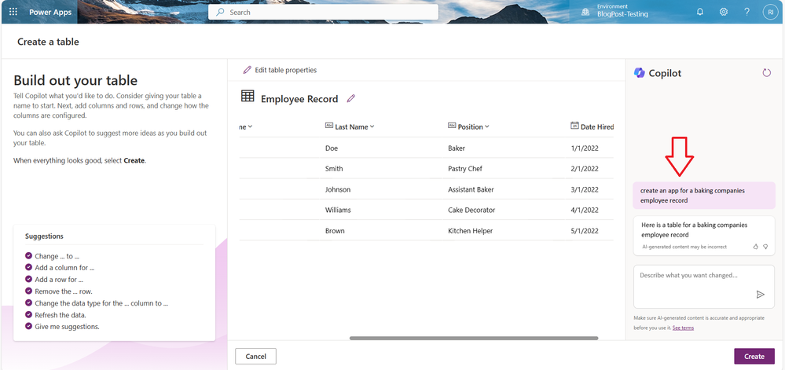
Task: Select the 'Kitchen Helper' position cell
Action: coord(471,231)
